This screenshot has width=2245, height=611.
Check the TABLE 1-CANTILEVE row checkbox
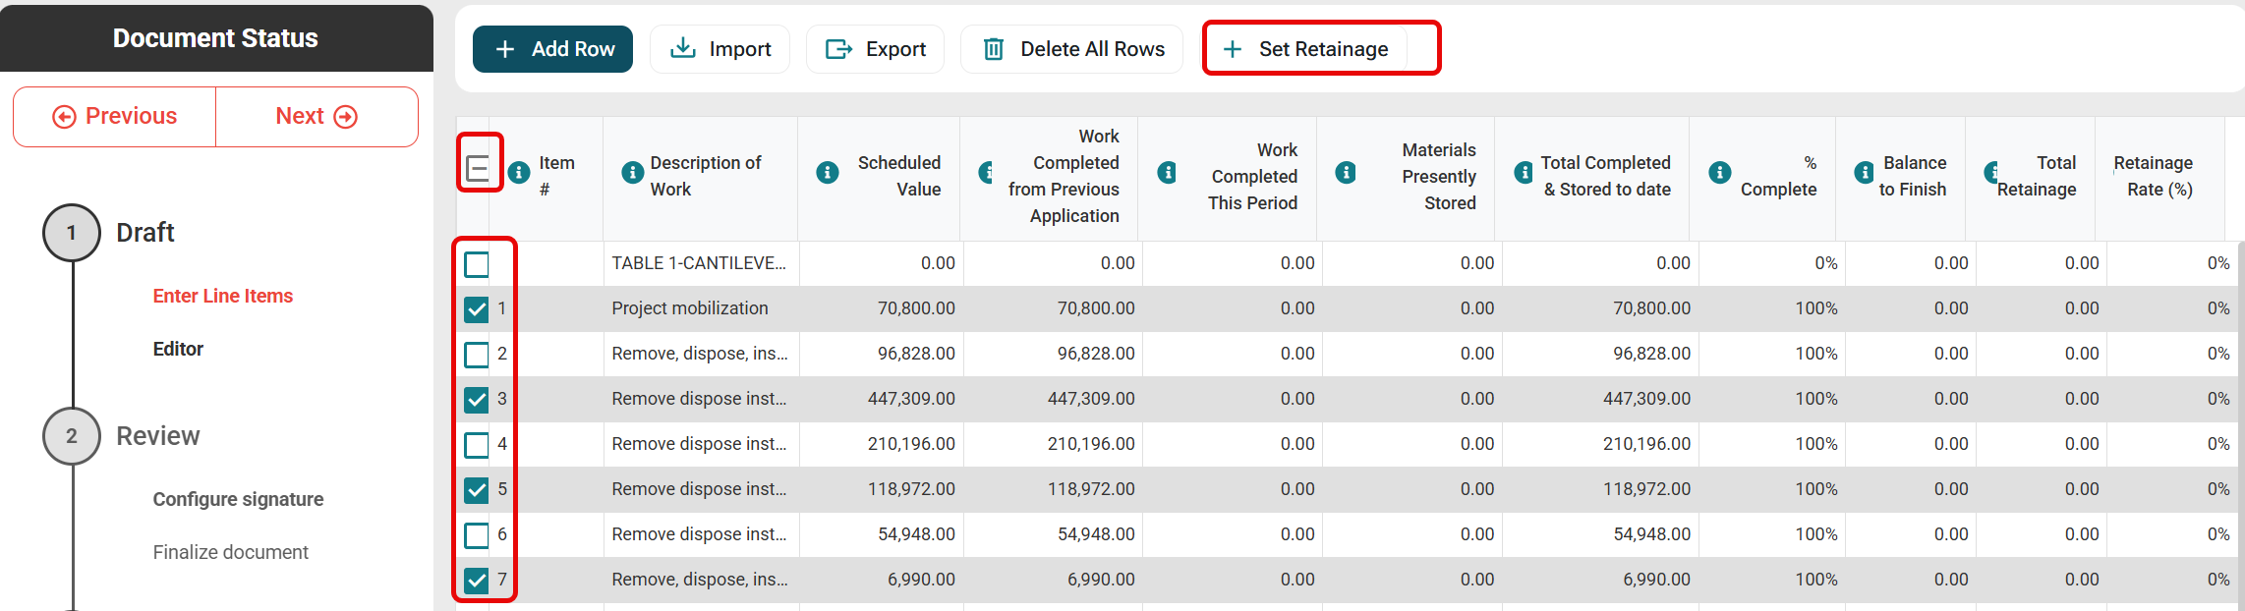tap(477, 264)
